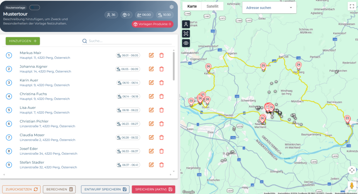Click the Street View pegman
The height and width of the screenshot is (194, 358).
click(x=352, y=185)
